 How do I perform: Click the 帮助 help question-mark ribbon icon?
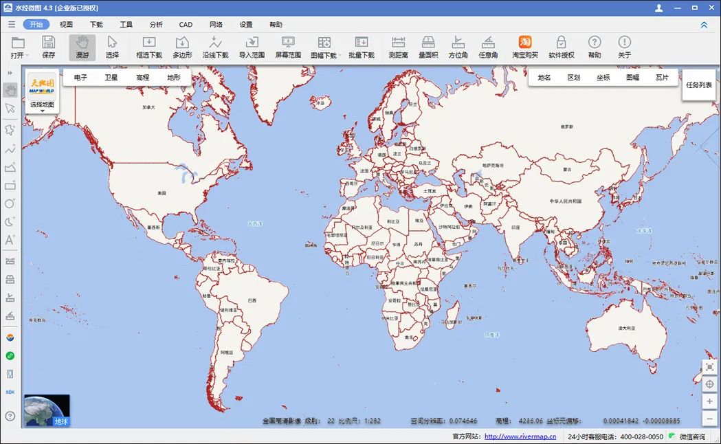pos(595,43)
